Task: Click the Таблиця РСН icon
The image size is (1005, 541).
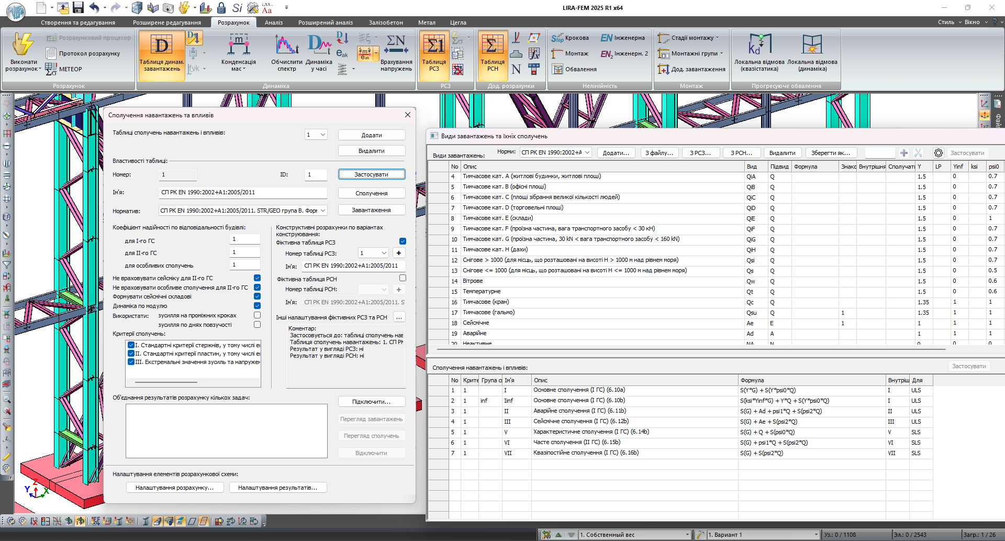Action: pos(492,47)
